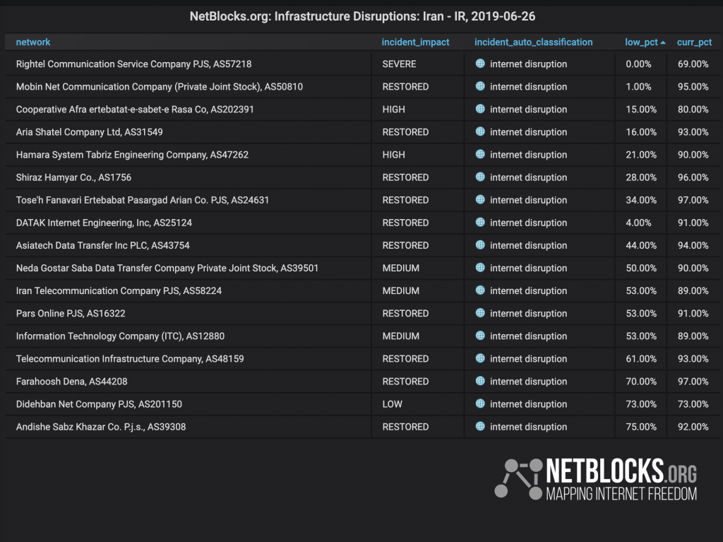Click internet disruption text in Pars Online row
This screenshot has height=542, width=723.
point(528,314)
